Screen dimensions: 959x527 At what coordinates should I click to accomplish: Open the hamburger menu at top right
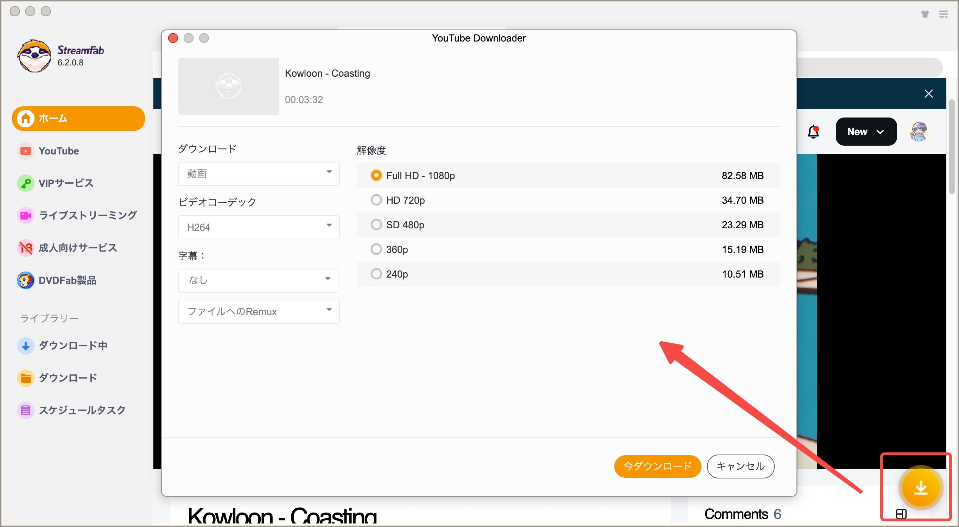(944, 14)
